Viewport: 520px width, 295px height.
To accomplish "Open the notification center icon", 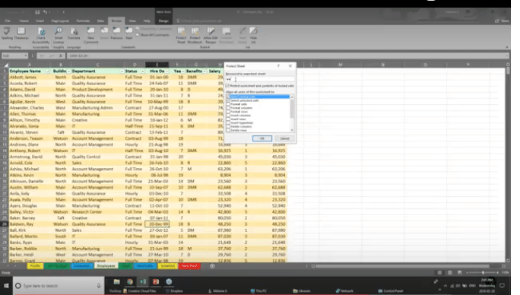I will (x=502, y=285).
